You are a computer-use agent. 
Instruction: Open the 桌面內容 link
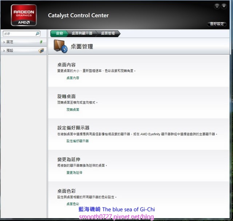point(73,78)
